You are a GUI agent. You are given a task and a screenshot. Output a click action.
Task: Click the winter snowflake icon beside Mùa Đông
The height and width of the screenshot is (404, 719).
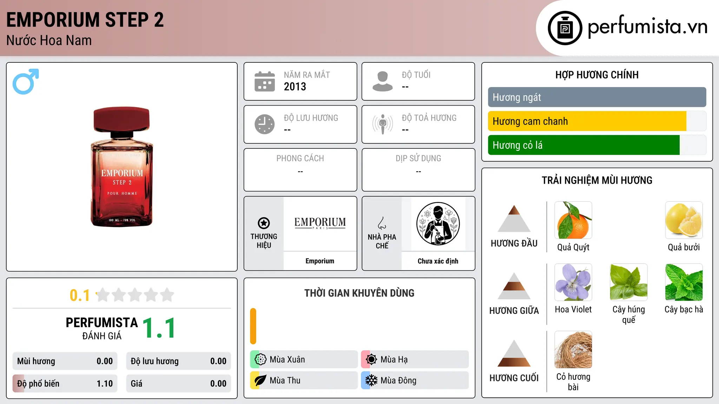(371, 381)
